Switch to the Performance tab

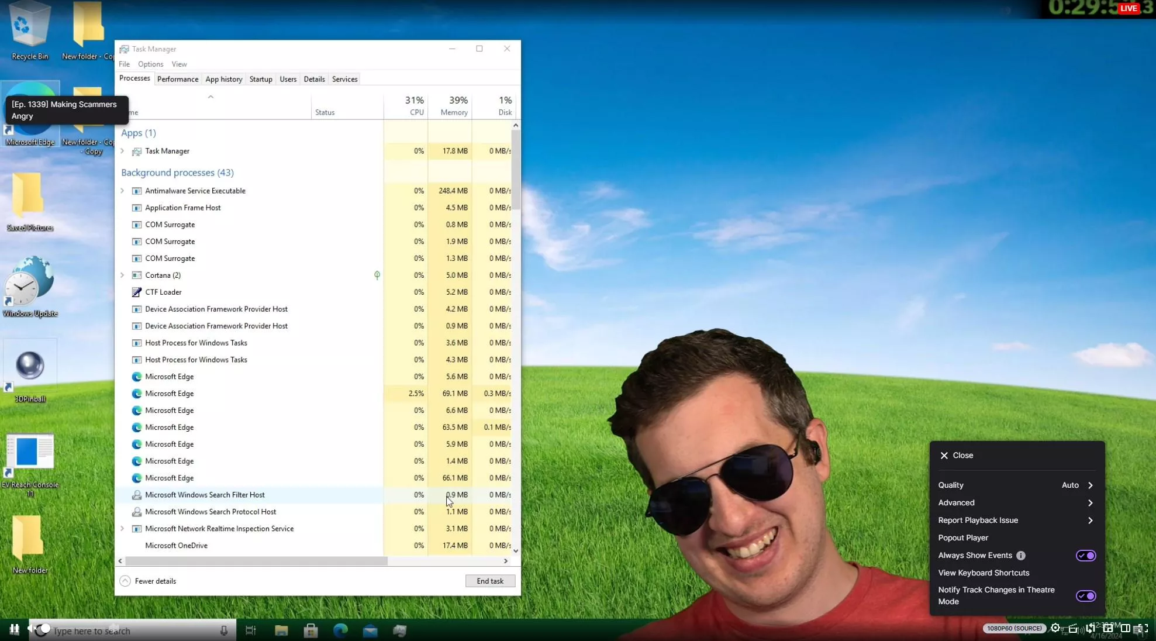tap(178, 79)
